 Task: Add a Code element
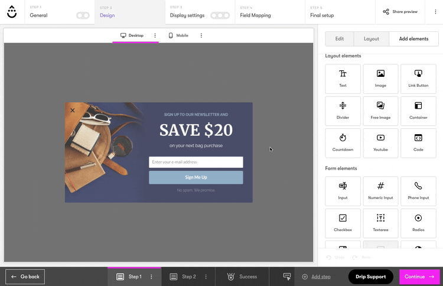pyautogui.click(x=418, y=142)
